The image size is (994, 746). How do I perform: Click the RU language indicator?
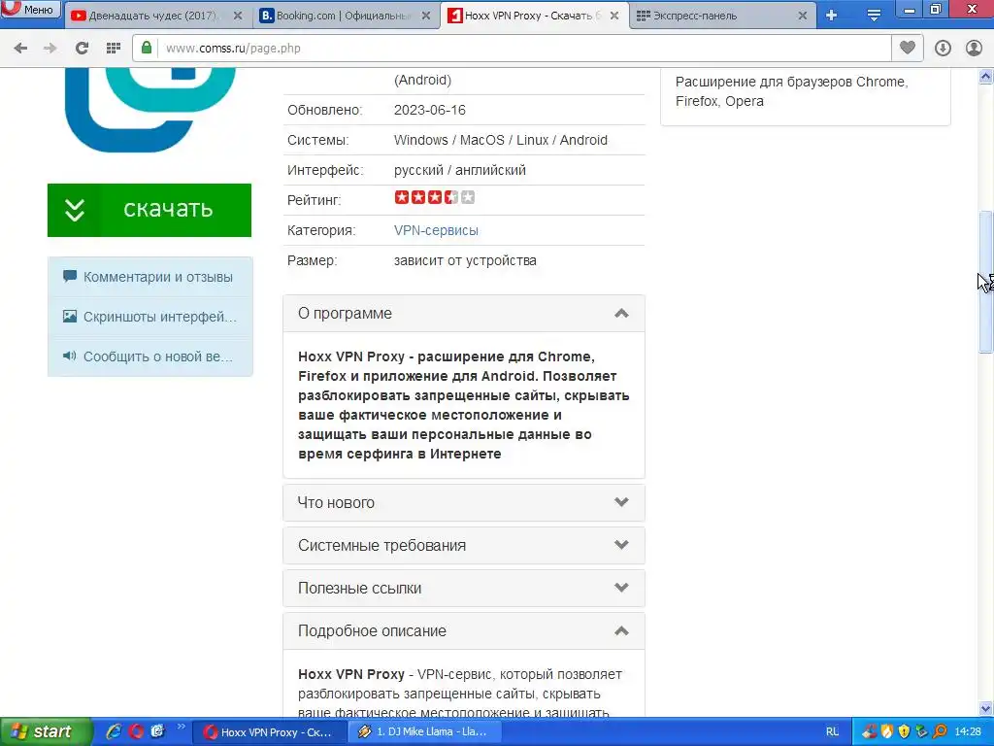tap(832, 732)
